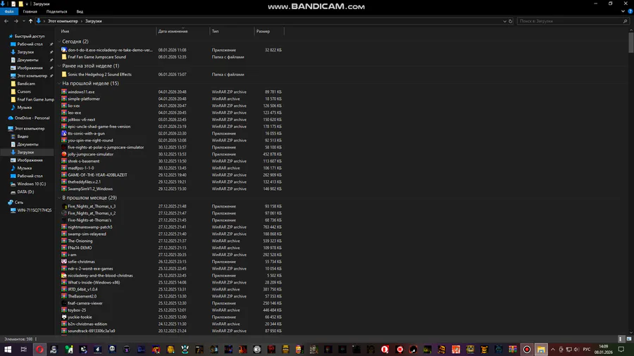
Task: Go up one folder level
Action: click(30, 21)
